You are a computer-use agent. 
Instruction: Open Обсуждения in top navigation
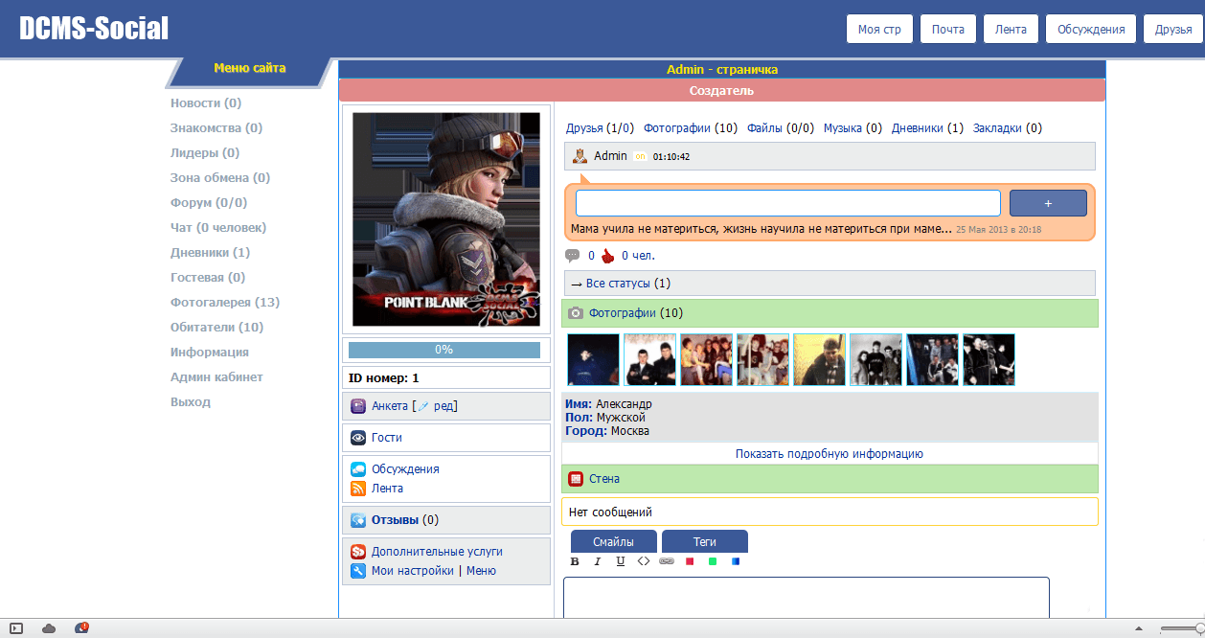(x=1091, y=30)
